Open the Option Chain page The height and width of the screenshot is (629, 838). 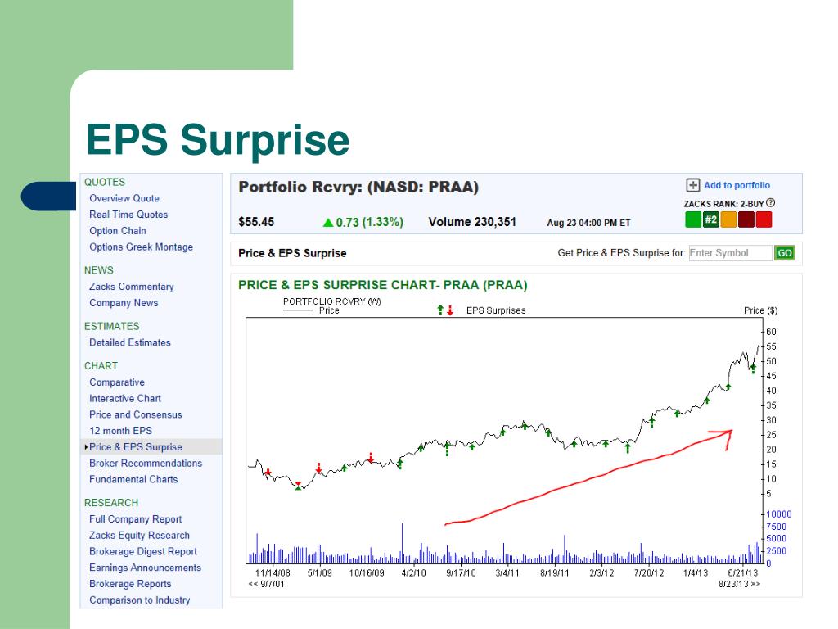pos(118,230)
